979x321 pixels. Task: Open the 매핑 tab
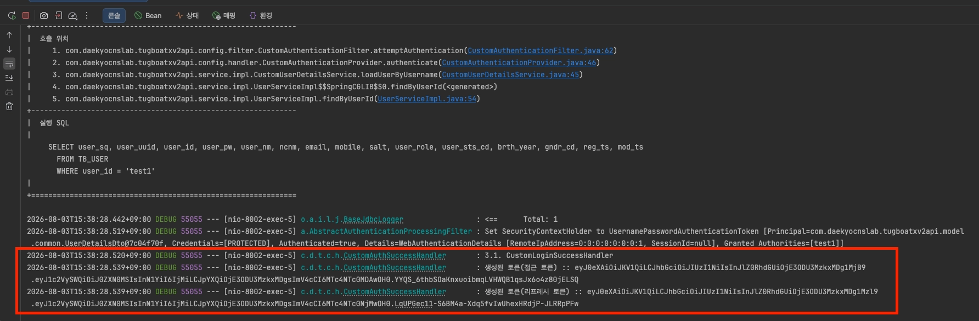tap(224, 15)
